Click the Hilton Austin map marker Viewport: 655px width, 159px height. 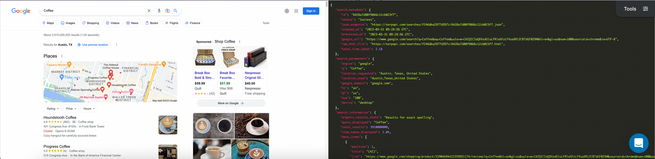[131, 92]
